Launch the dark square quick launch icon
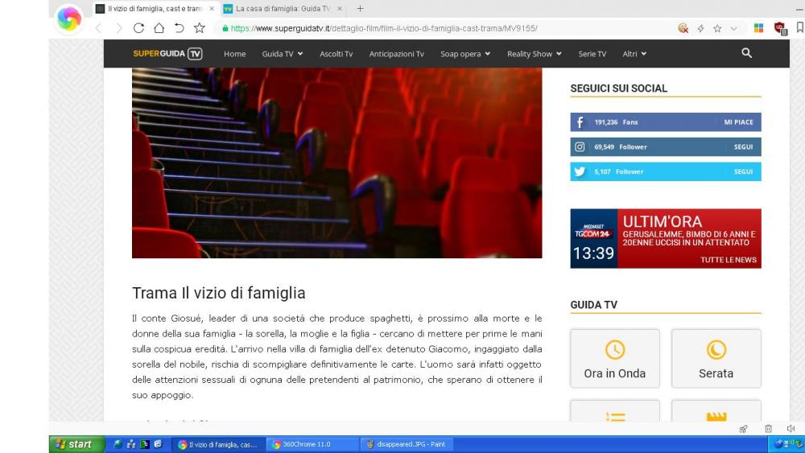805x453 pixels. (145, 444)
